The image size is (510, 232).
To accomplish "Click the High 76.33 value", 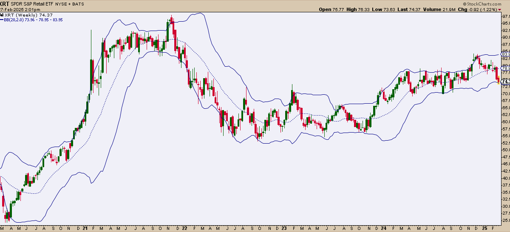I will coord(358,9).
